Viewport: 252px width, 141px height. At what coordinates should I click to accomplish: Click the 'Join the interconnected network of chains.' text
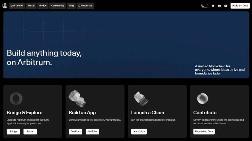153,120
